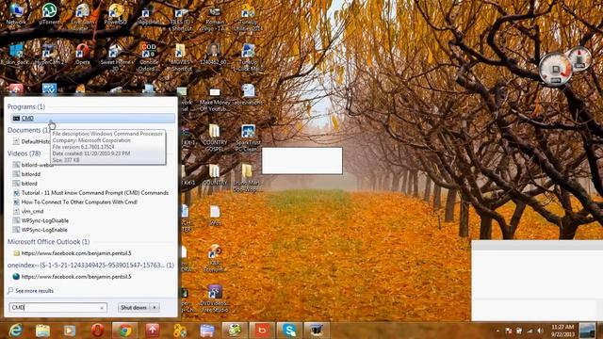Open the bitlord-webor video result
The height and width of the screenshot is (339, 603).
[x=33, y=165]
